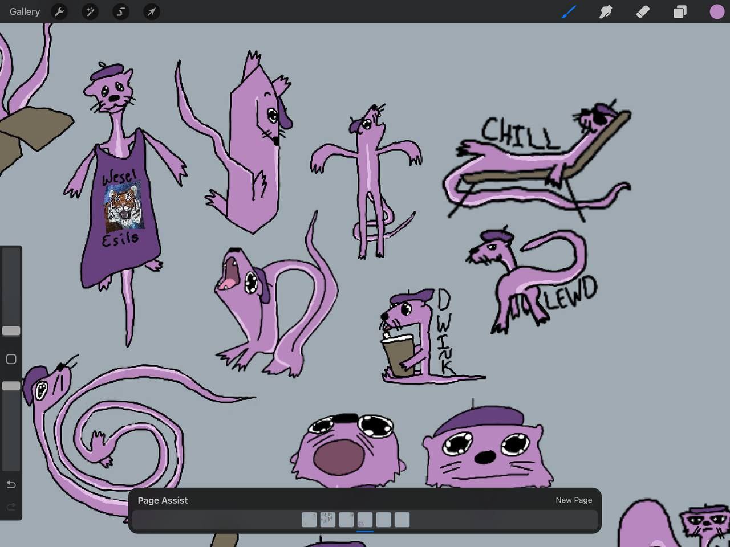
Task: Select the Eraser tool
Action: click(643, 11)
